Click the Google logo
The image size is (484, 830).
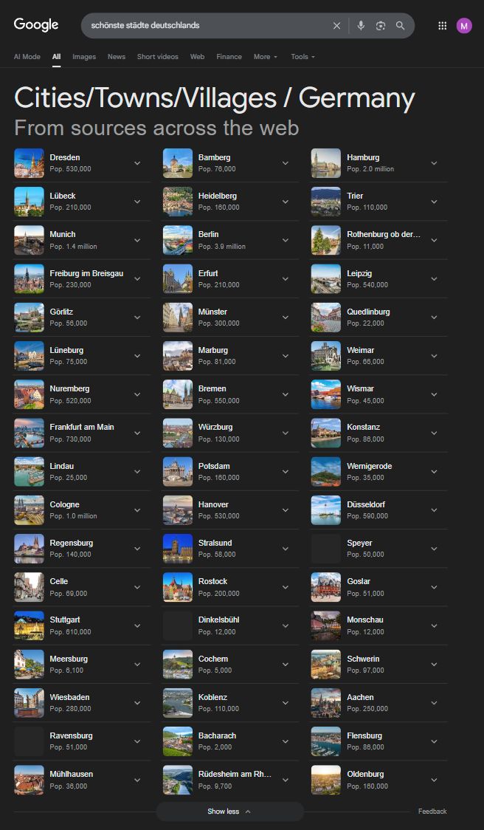(x=36, y=25)
